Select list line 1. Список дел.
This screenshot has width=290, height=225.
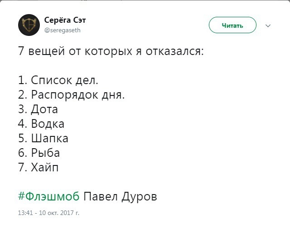58,80
